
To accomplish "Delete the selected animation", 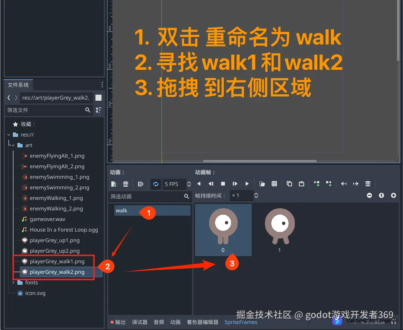I will click(126, 184).
